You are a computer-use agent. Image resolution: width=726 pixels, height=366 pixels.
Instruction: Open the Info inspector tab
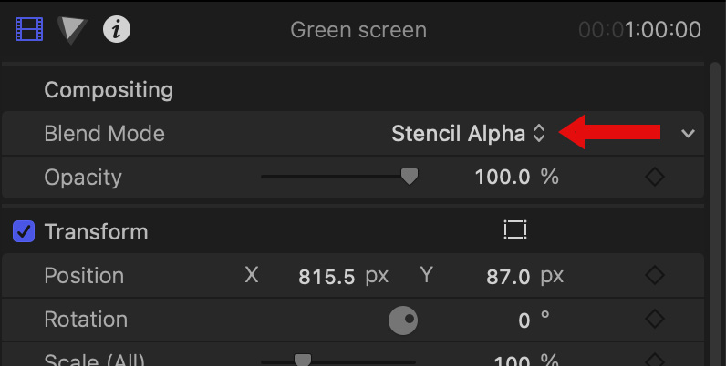(117, 29)
